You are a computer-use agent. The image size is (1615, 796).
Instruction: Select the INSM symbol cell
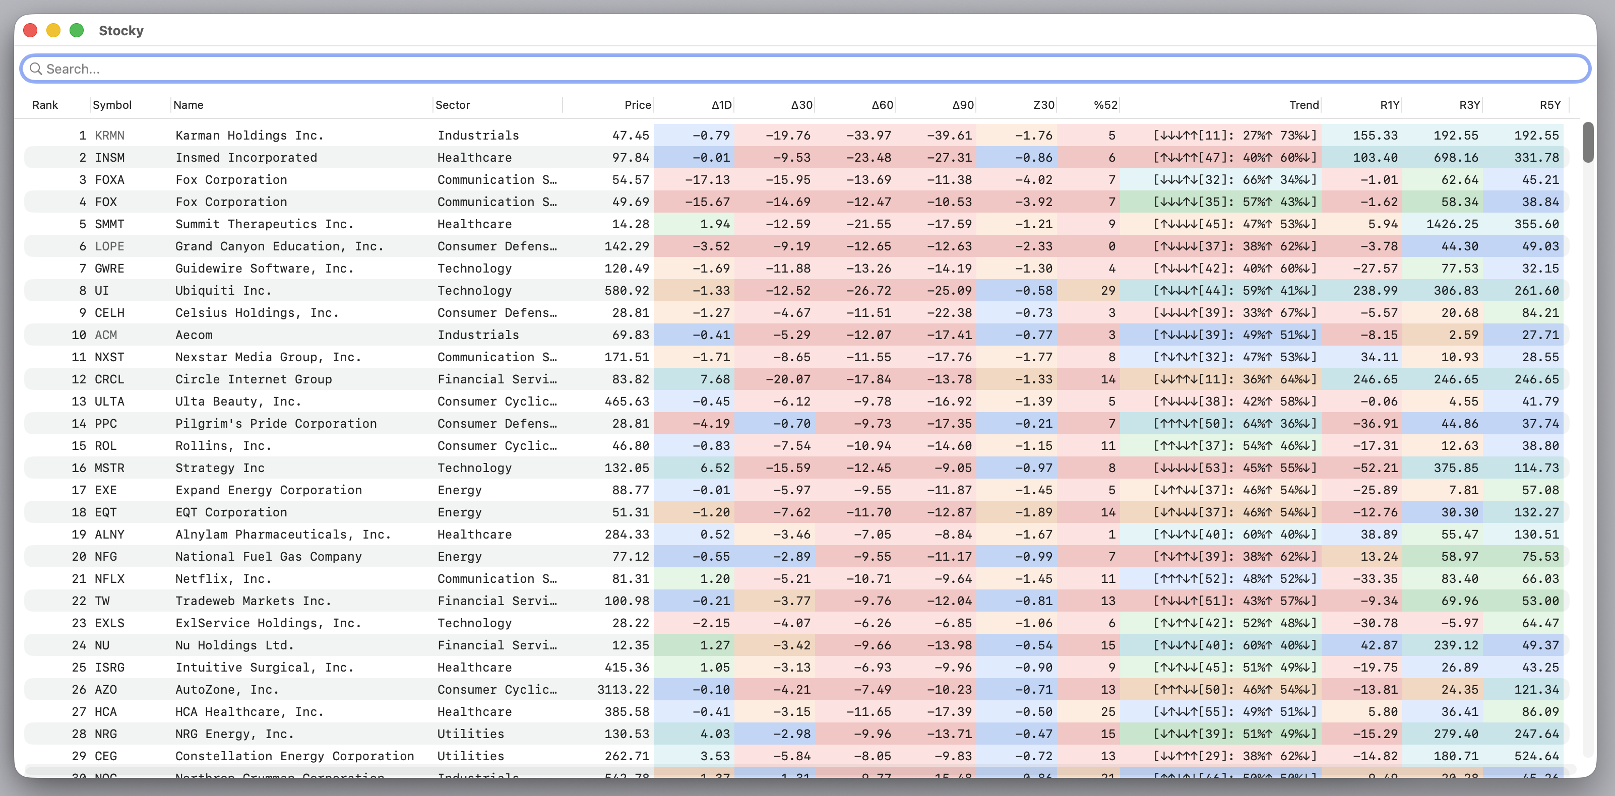coord(110,158)
